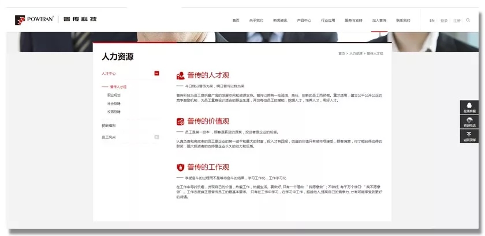This screenshot has width=485, height=236.
Task: Switch language using the EN link
Action: 431,20
